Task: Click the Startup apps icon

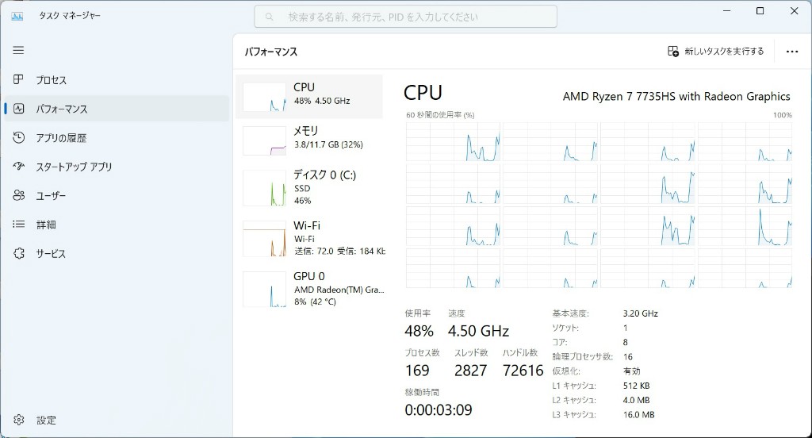Action: pyautogui.click(x=19, y=167)
